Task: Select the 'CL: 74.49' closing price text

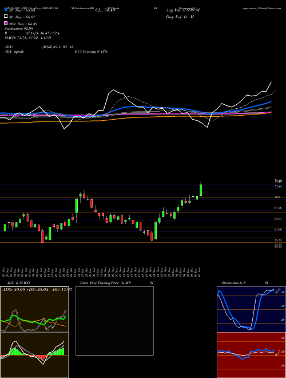Action: coord(105,10)
